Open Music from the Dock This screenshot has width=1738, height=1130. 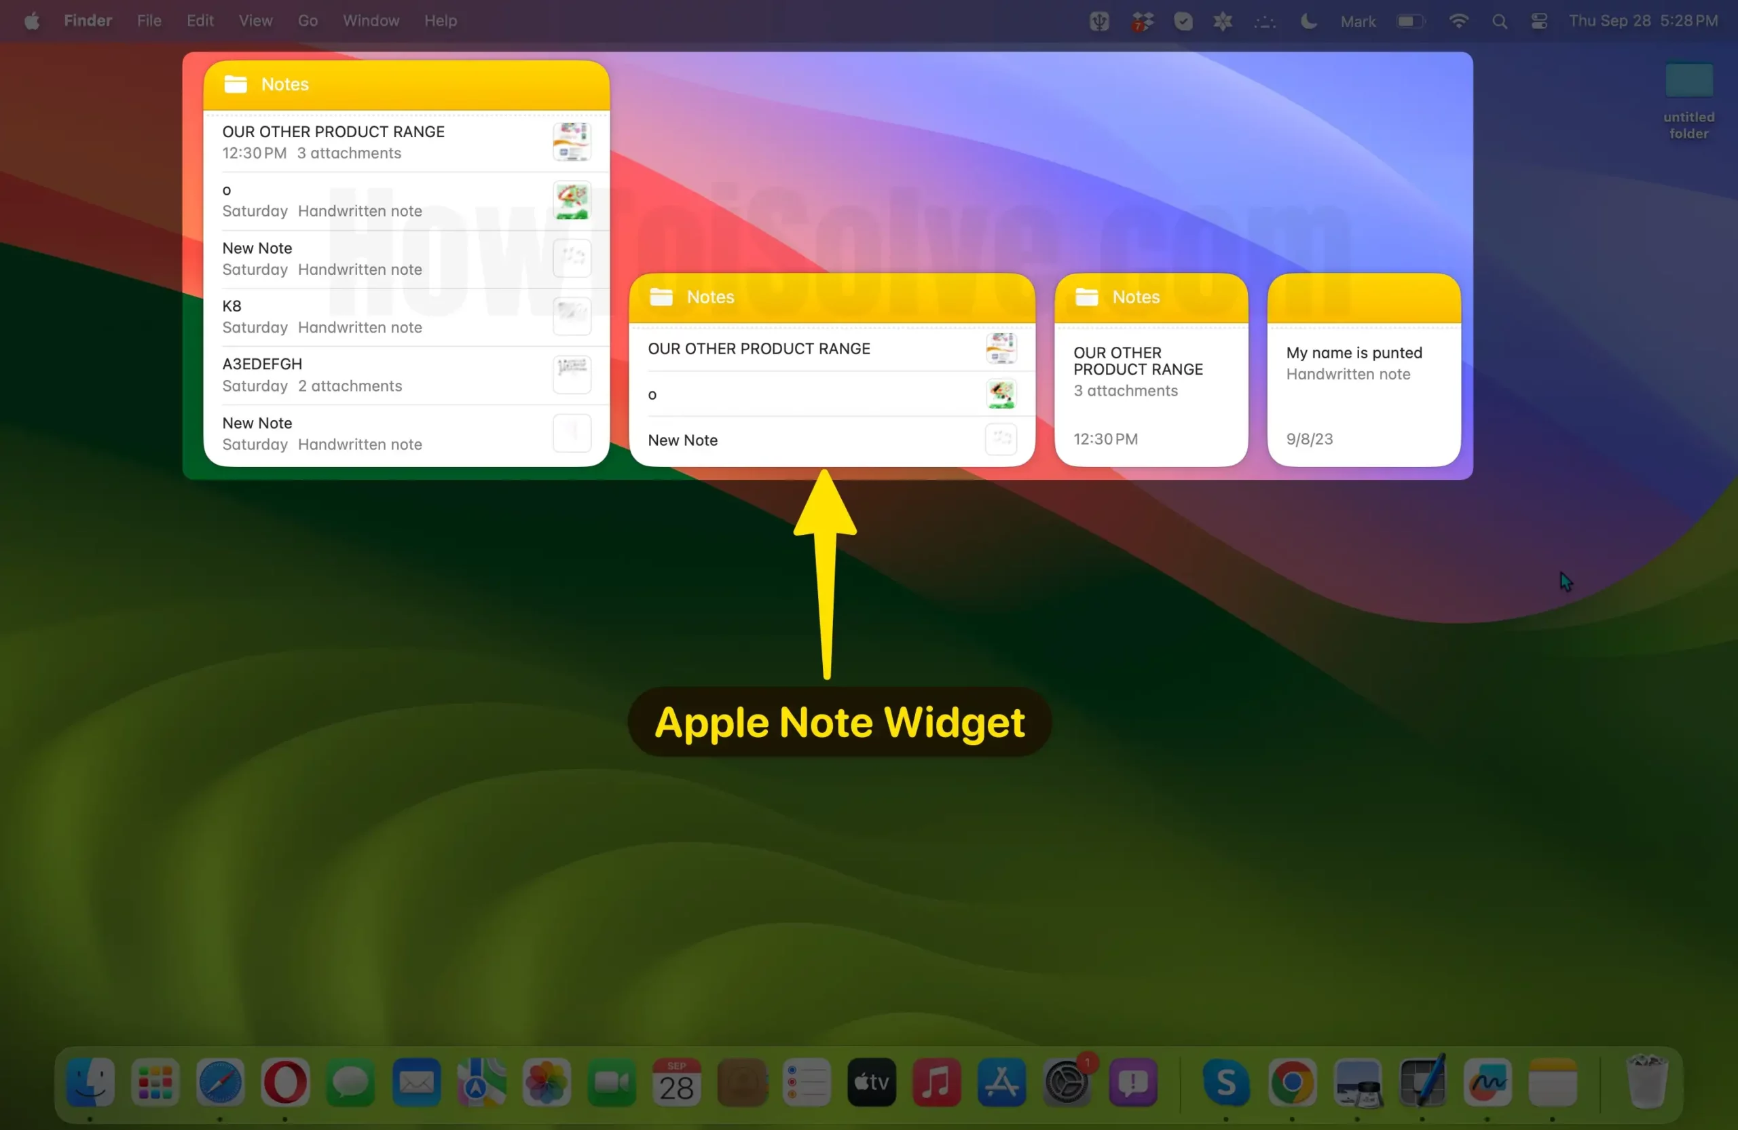point(936,1082)
